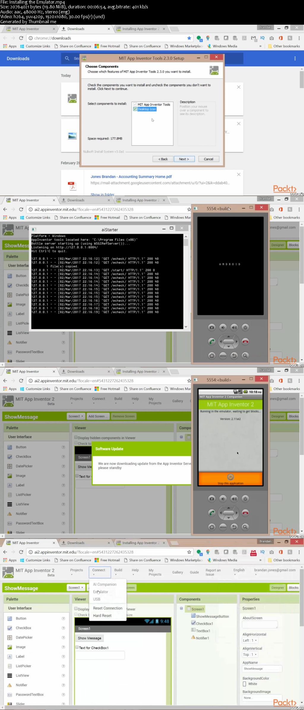Click the aiStarter window title bar icon
Viewport: 304px width, 710px height.
34,229
